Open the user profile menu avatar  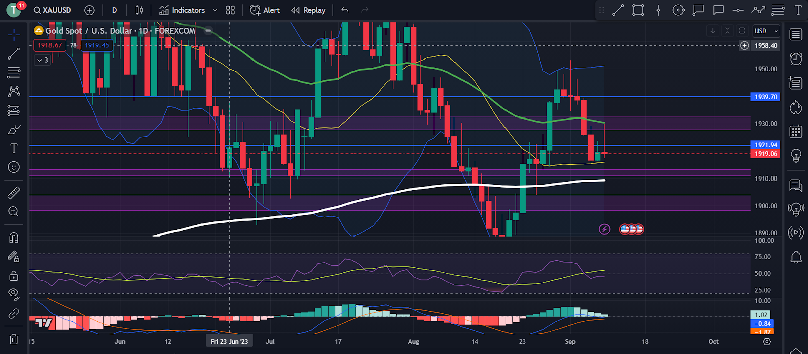click(14, 10)
